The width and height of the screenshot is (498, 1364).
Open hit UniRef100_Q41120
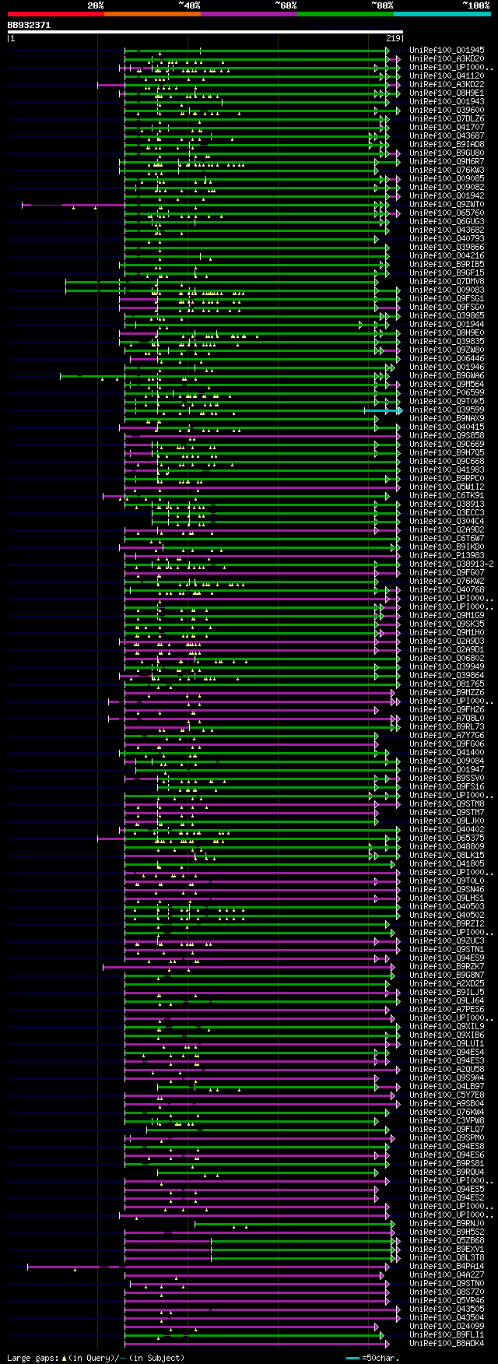(447, 76)
